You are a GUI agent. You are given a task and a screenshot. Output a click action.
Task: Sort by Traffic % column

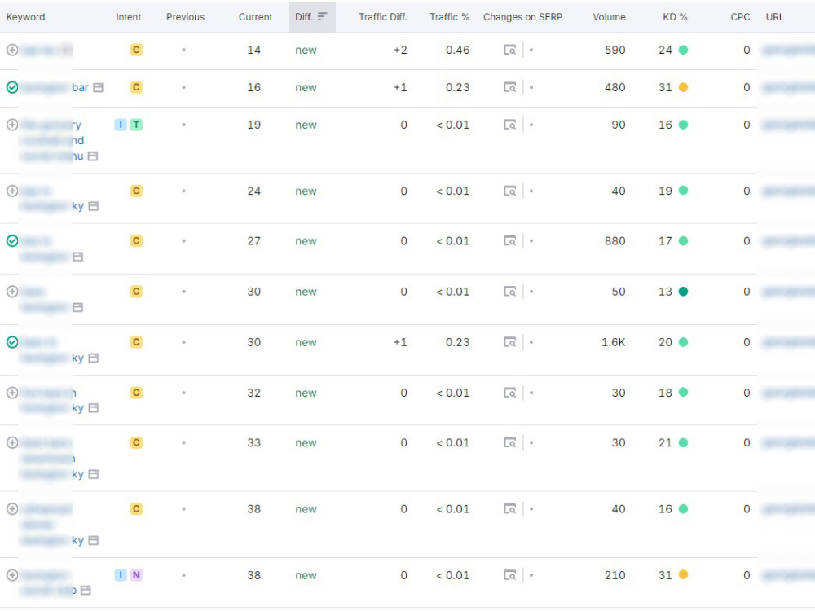click(449, 16)
